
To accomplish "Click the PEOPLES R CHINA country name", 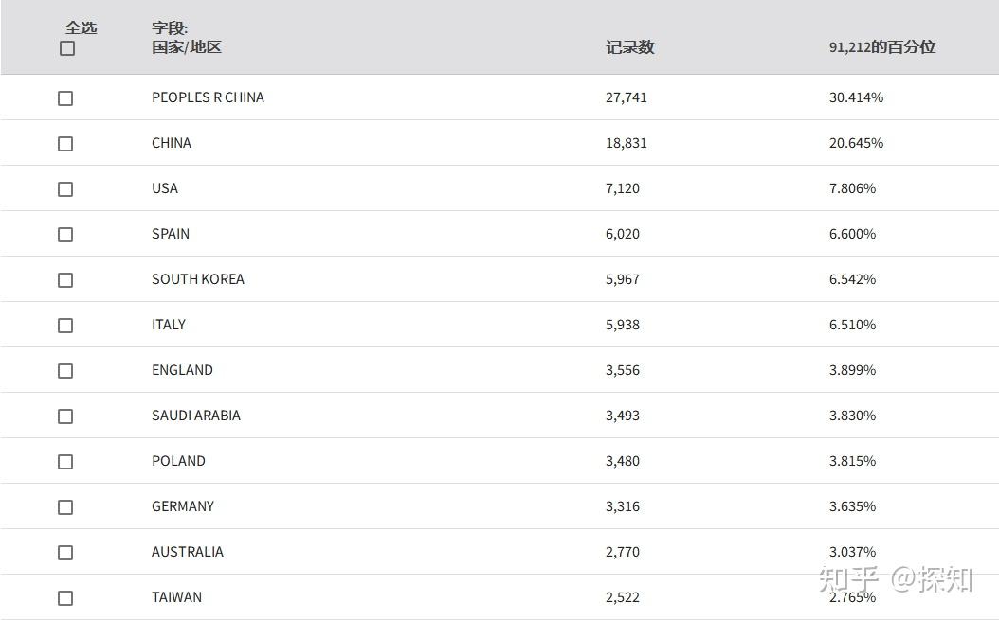I will (x=208, y=97).
